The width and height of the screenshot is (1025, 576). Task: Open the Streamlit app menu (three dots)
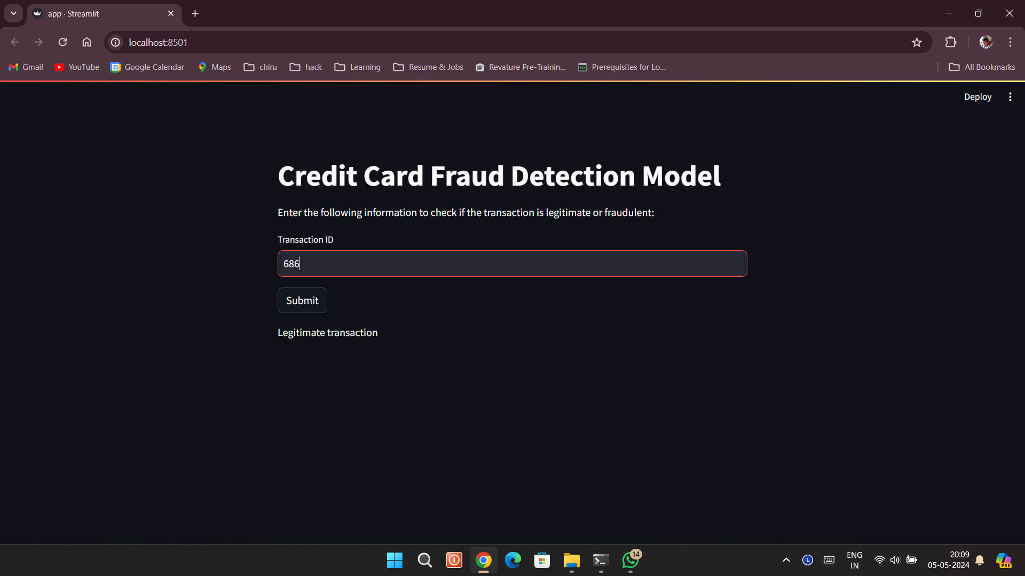pos(1010,97)
